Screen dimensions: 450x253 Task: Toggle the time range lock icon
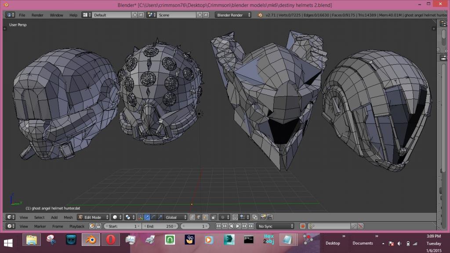click(98, 226)
